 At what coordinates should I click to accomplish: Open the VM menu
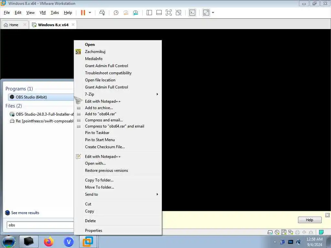[43, 13]
